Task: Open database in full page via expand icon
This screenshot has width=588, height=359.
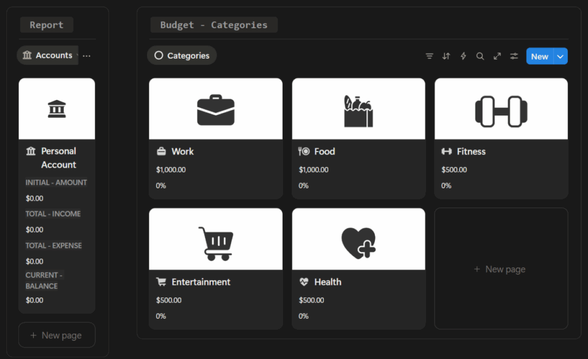Action: [x=497, y=56]
